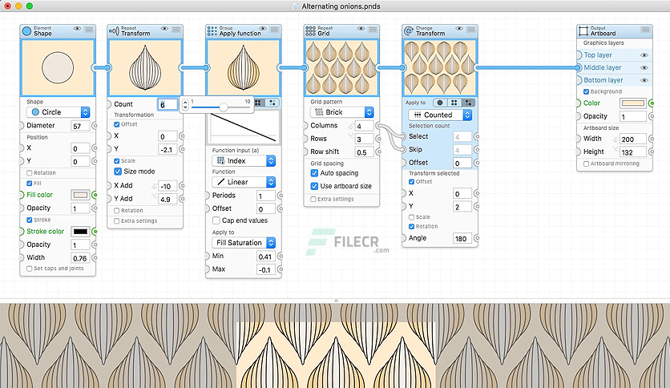This screenshot has height=388, width=670.
Task: Open the Shape type Circle dropdown
Action: click(58, 112)
